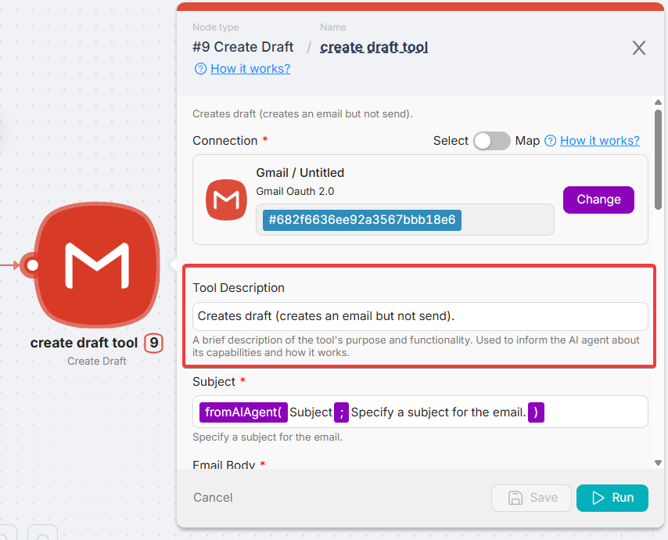Click the panel scrollbar up arrow
The width and height of the screenshot is (668, 540).
click(x=659, y=103)
